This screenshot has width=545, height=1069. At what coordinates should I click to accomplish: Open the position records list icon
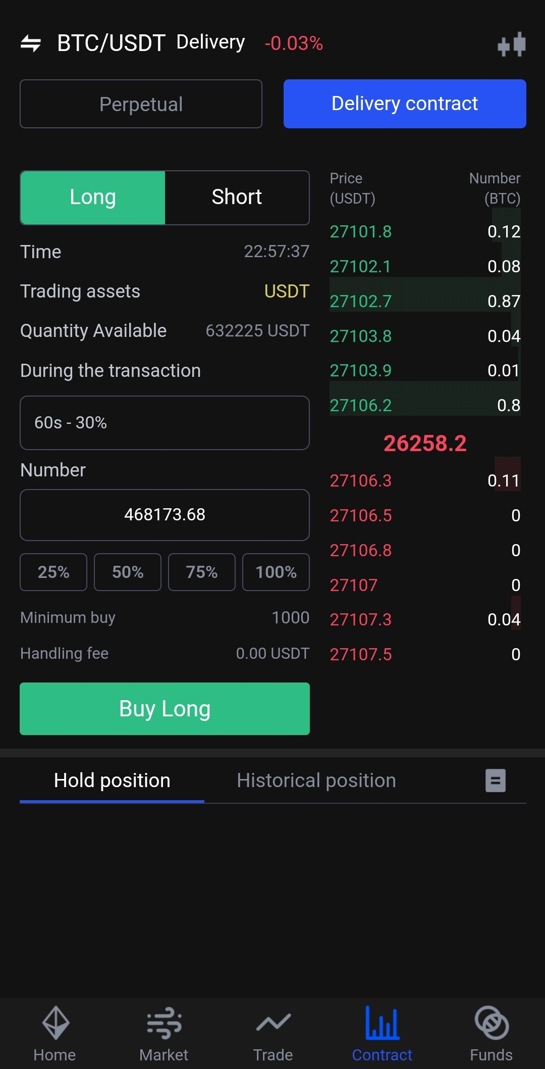(495, 781)
